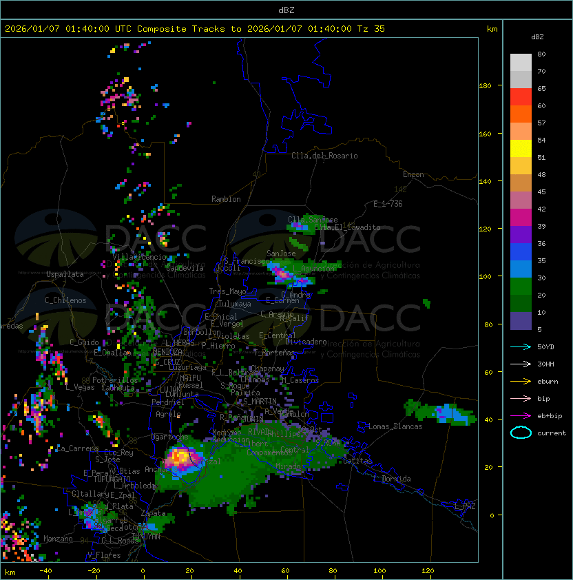Click the Ugarteche place label
The height and width of the screenshot is (580, 573).
point(170,437)
